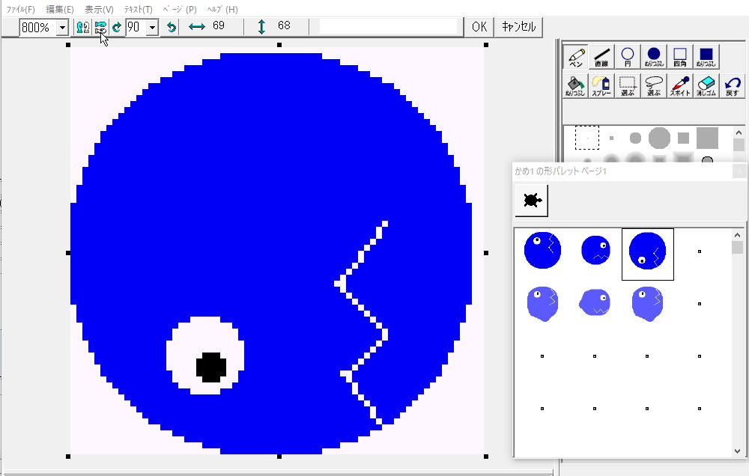Flip the shape vertically via toolbar icon
This screenshot has width=749, height=476.
click(100, 27)
